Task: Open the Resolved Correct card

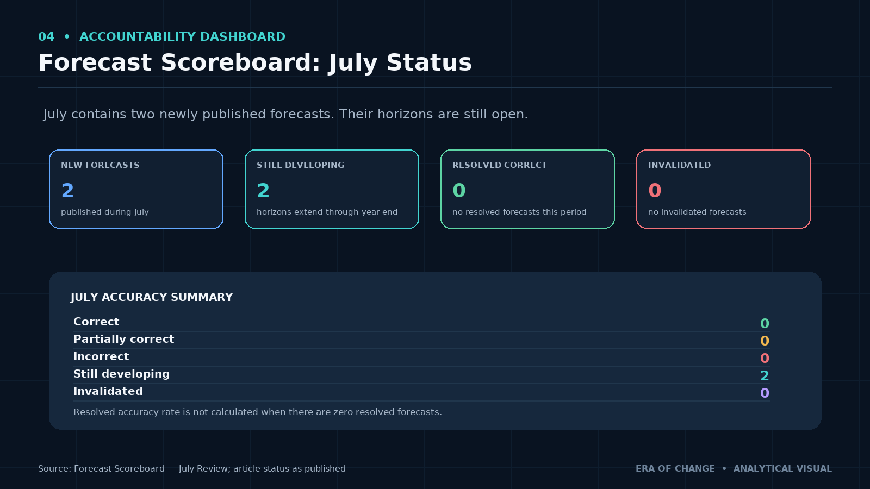Action: (527, 189)
